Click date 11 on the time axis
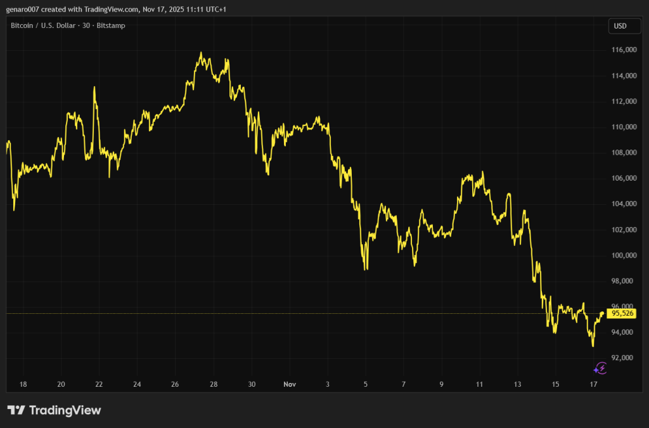Viewport: 649px width, 428px height. tap(480, 384)
